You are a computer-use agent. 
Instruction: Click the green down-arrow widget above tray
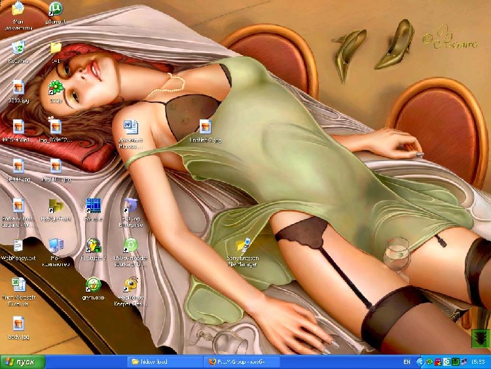click(x=481, y=338)
